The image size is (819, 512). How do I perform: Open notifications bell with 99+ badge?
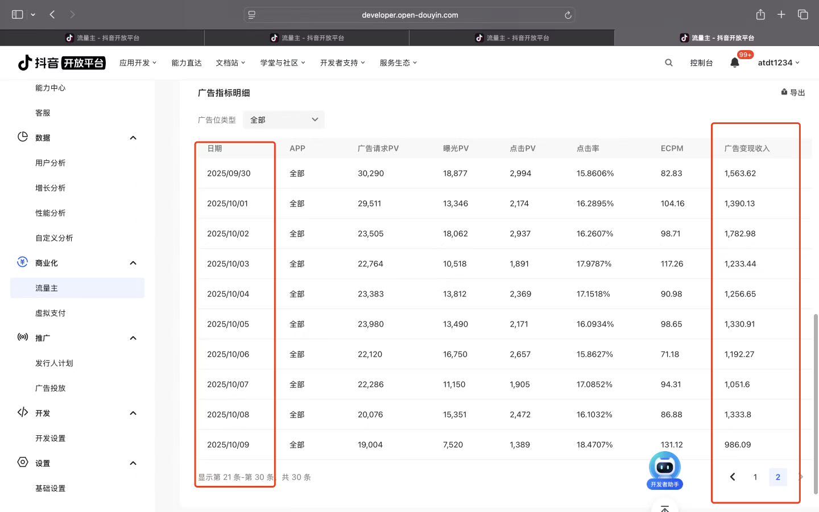(x=735, y=63)
